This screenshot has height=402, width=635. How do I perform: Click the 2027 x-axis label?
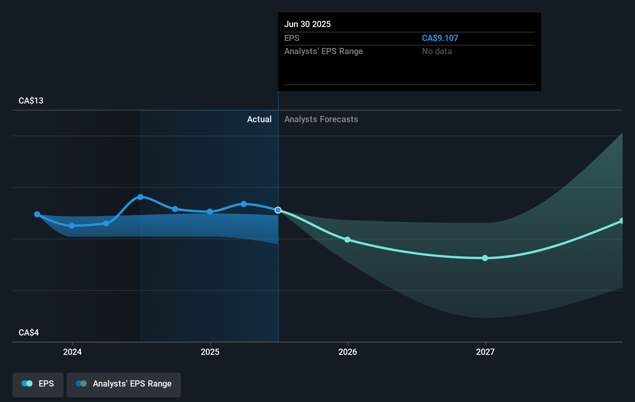pyautogui.click(x=485, y=352)
